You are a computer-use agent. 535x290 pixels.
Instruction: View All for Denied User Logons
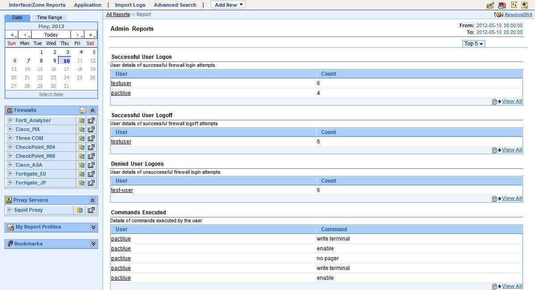point(512,198)
